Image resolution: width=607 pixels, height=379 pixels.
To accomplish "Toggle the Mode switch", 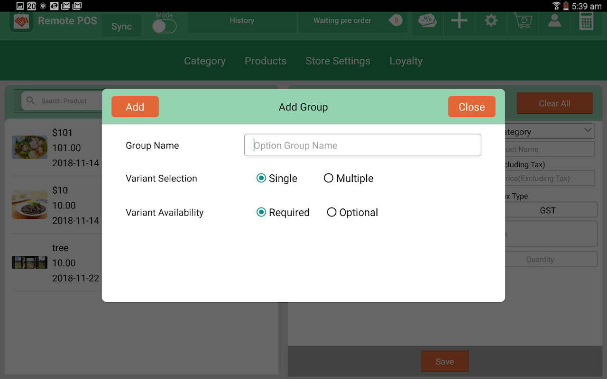I will [164, 26].
